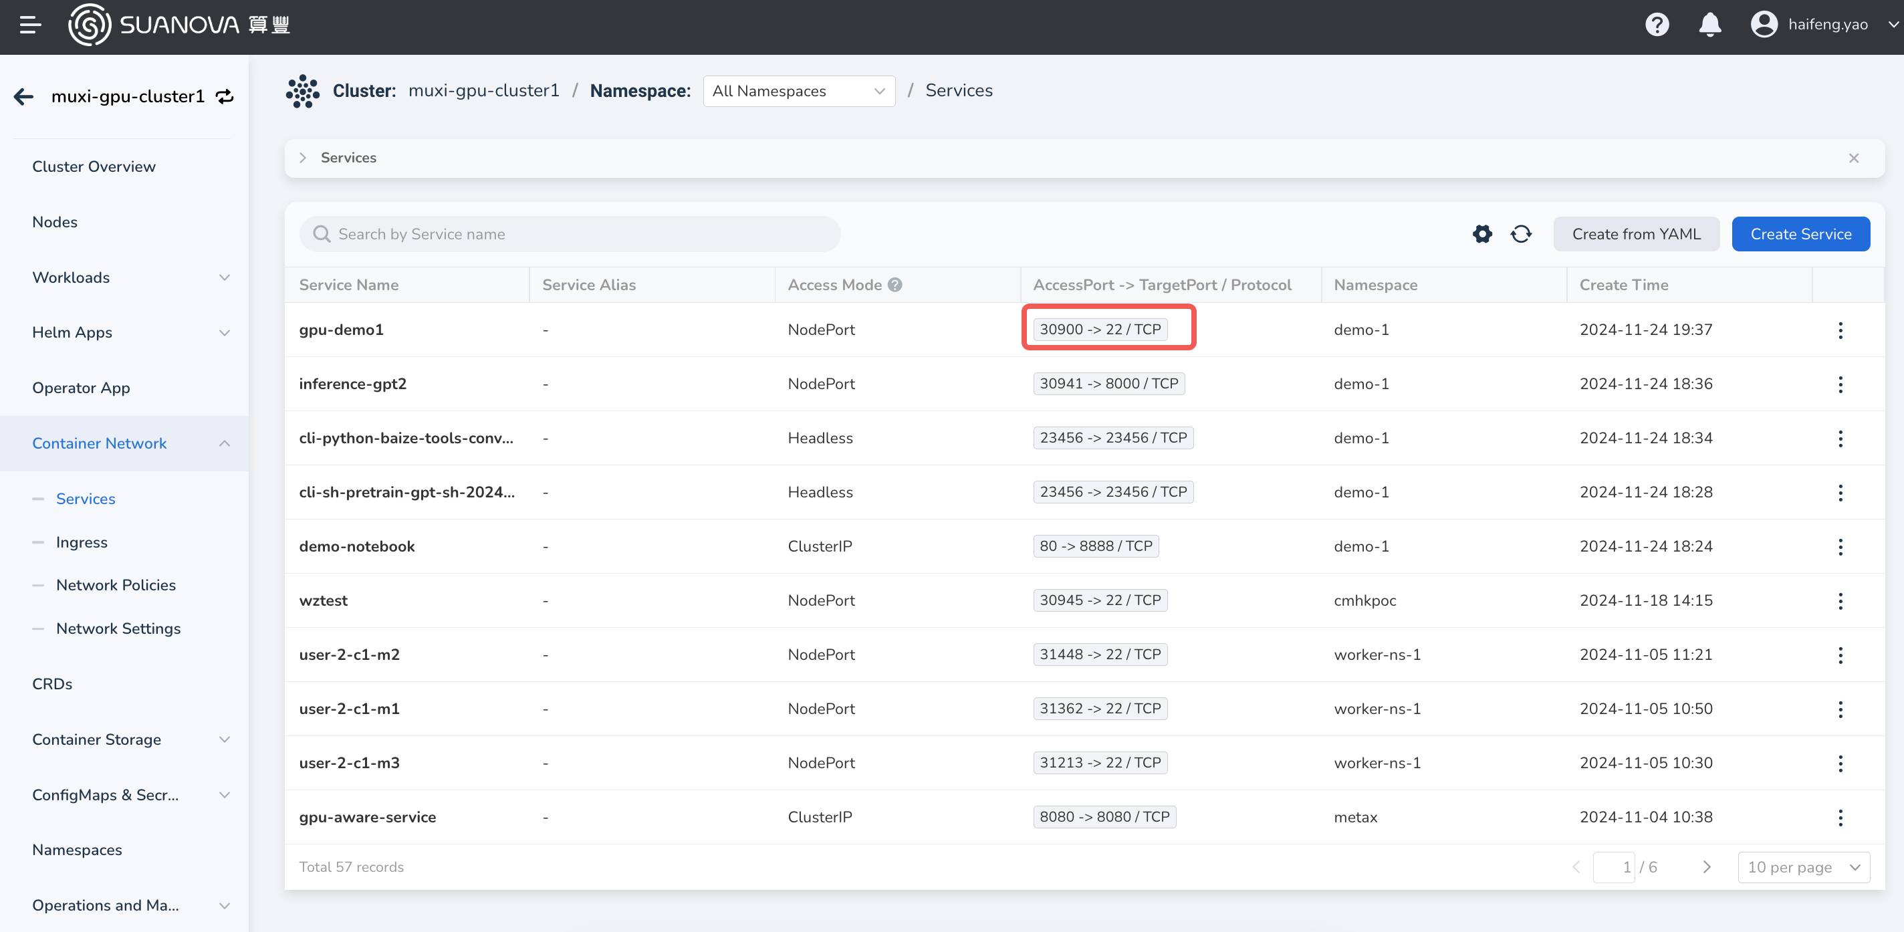Click the 30941 -> 8000 / TCP port tag
The width and height of the screenshot is (1904, 932).
(1108, 384)
